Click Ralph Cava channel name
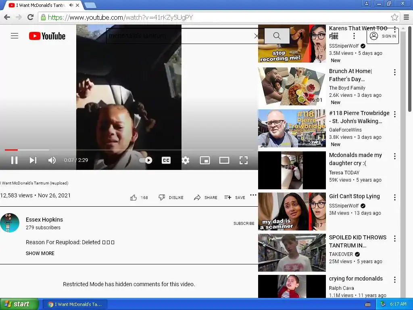This screenshot has height=310, width=413. (341, 288)
